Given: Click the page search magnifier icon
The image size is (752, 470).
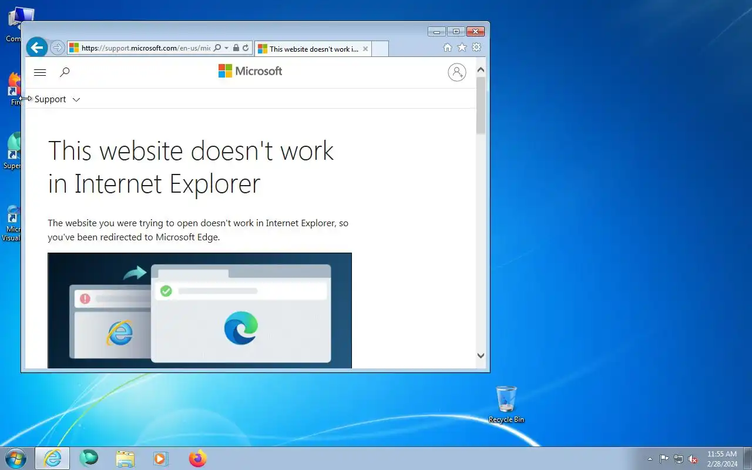Looking at the screenshot, I should tap(65, 72).
